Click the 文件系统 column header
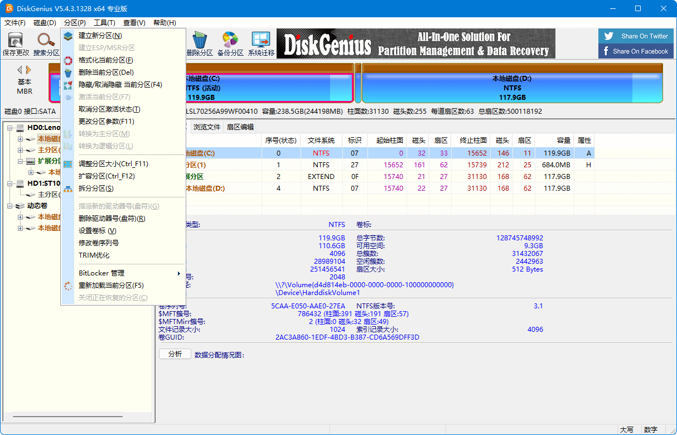Screen dimensions: 677x435 point(321,141)
